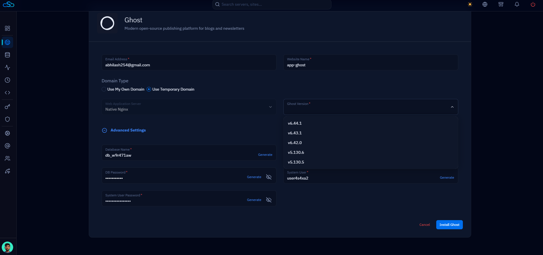
Task: Open the databases sidebar icon
Action: point(7,55)
